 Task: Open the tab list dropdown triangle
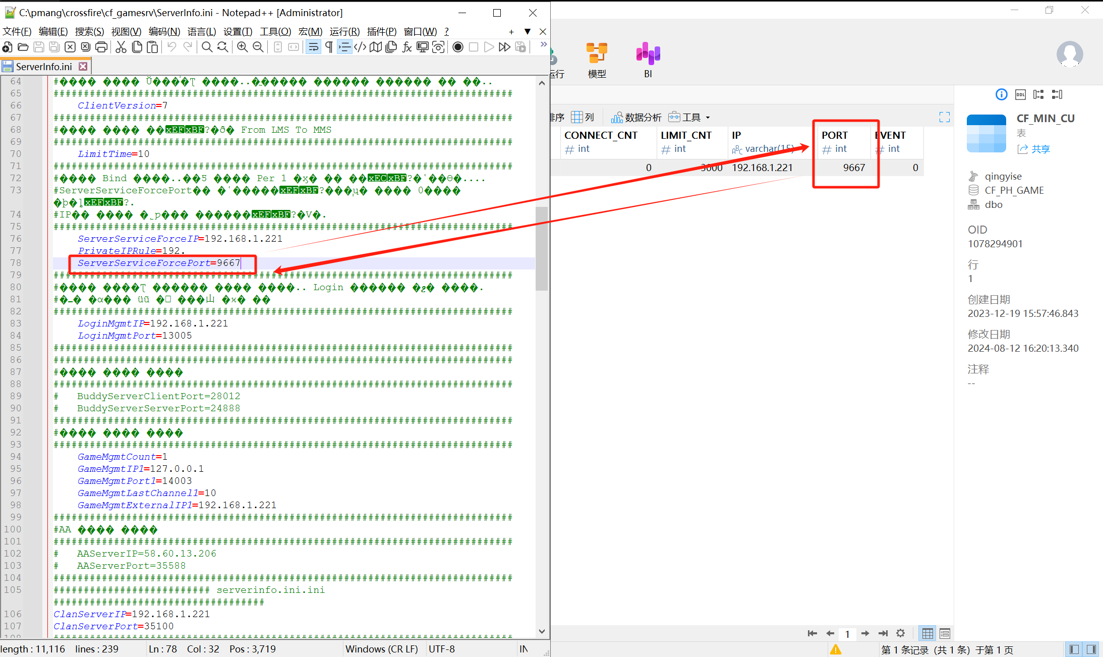(528, 32)
